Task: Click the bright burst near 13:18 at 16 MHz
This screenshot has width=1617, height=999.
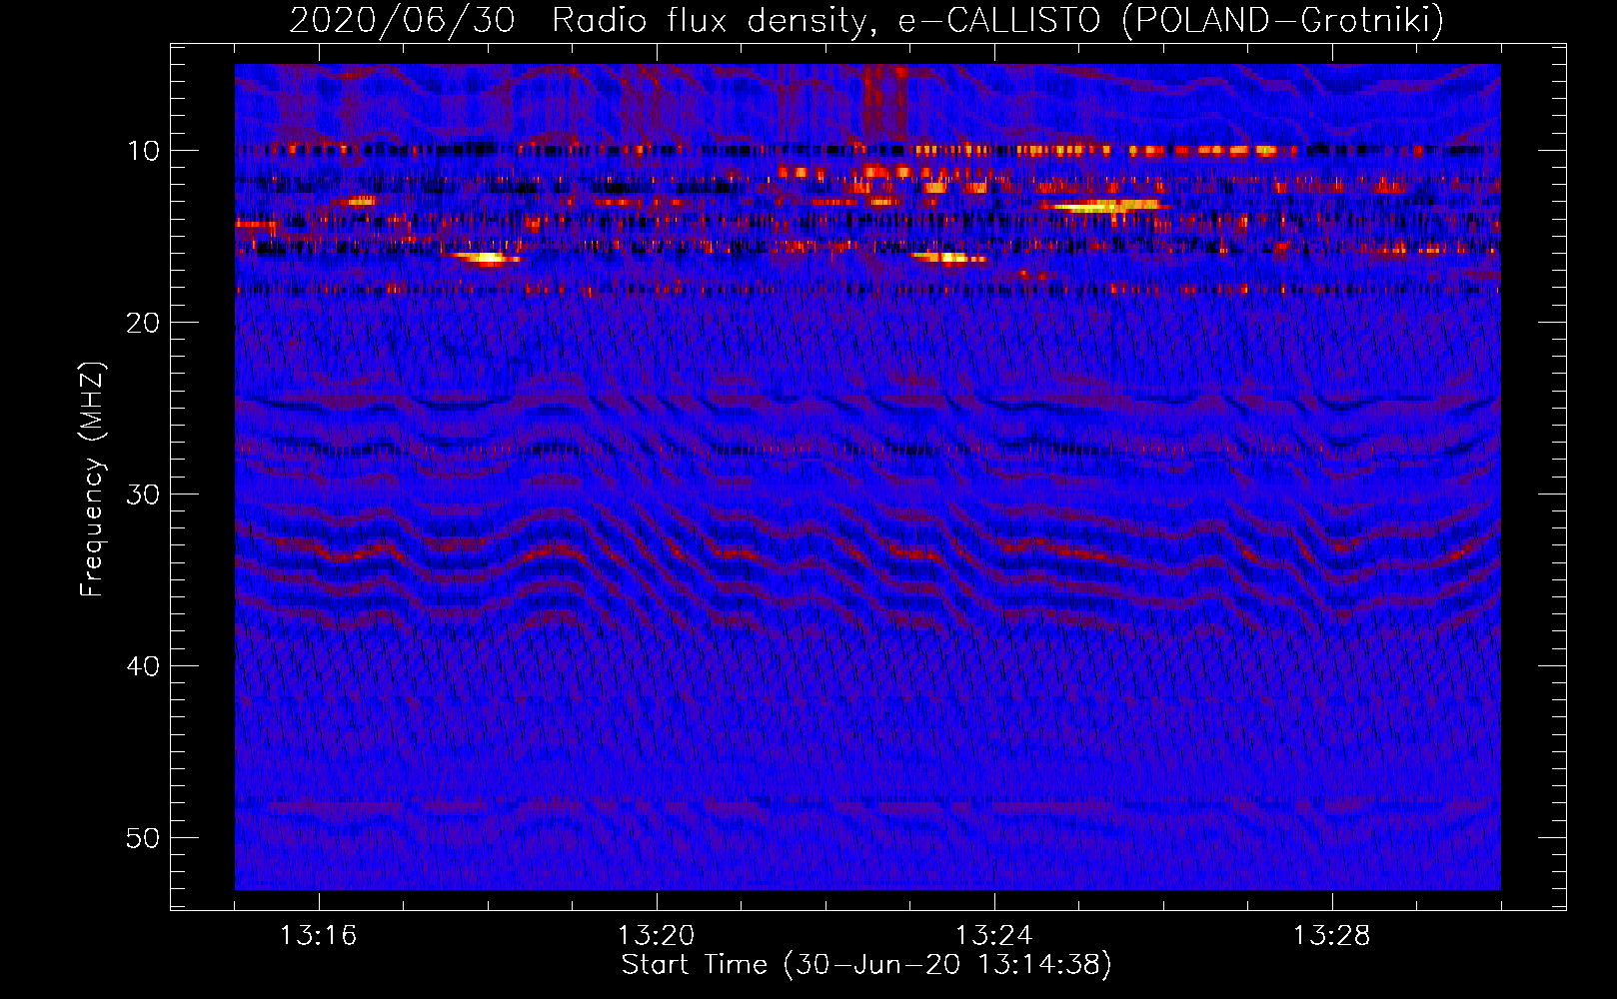Action: tap(485, 259)
